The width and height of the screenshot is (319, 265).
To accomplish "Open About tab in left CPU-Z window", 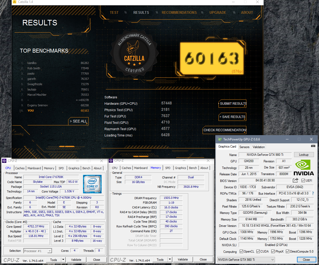I will 98,168.
